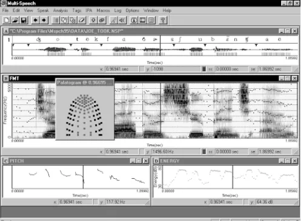Click IPA symbol k in transcription row

[x=96, y=39]
